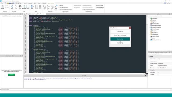Viewport: 172px width, 97px height.
Task: Select SoundService in Explorer
Action: (155, 36)
